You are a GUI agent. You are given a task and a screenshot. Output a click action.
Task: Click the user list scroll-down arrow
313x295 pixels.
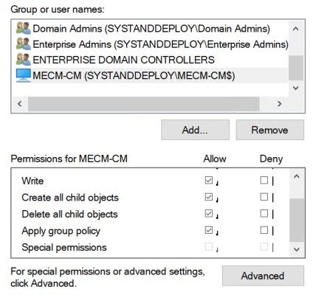coord(296,88)
